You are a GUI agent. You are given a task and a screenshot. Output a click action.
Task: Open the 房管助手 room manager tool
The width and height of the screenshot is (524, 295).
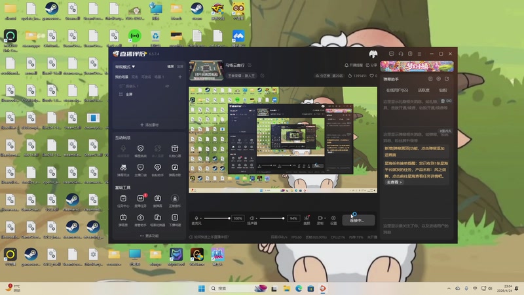pos(140,220)
